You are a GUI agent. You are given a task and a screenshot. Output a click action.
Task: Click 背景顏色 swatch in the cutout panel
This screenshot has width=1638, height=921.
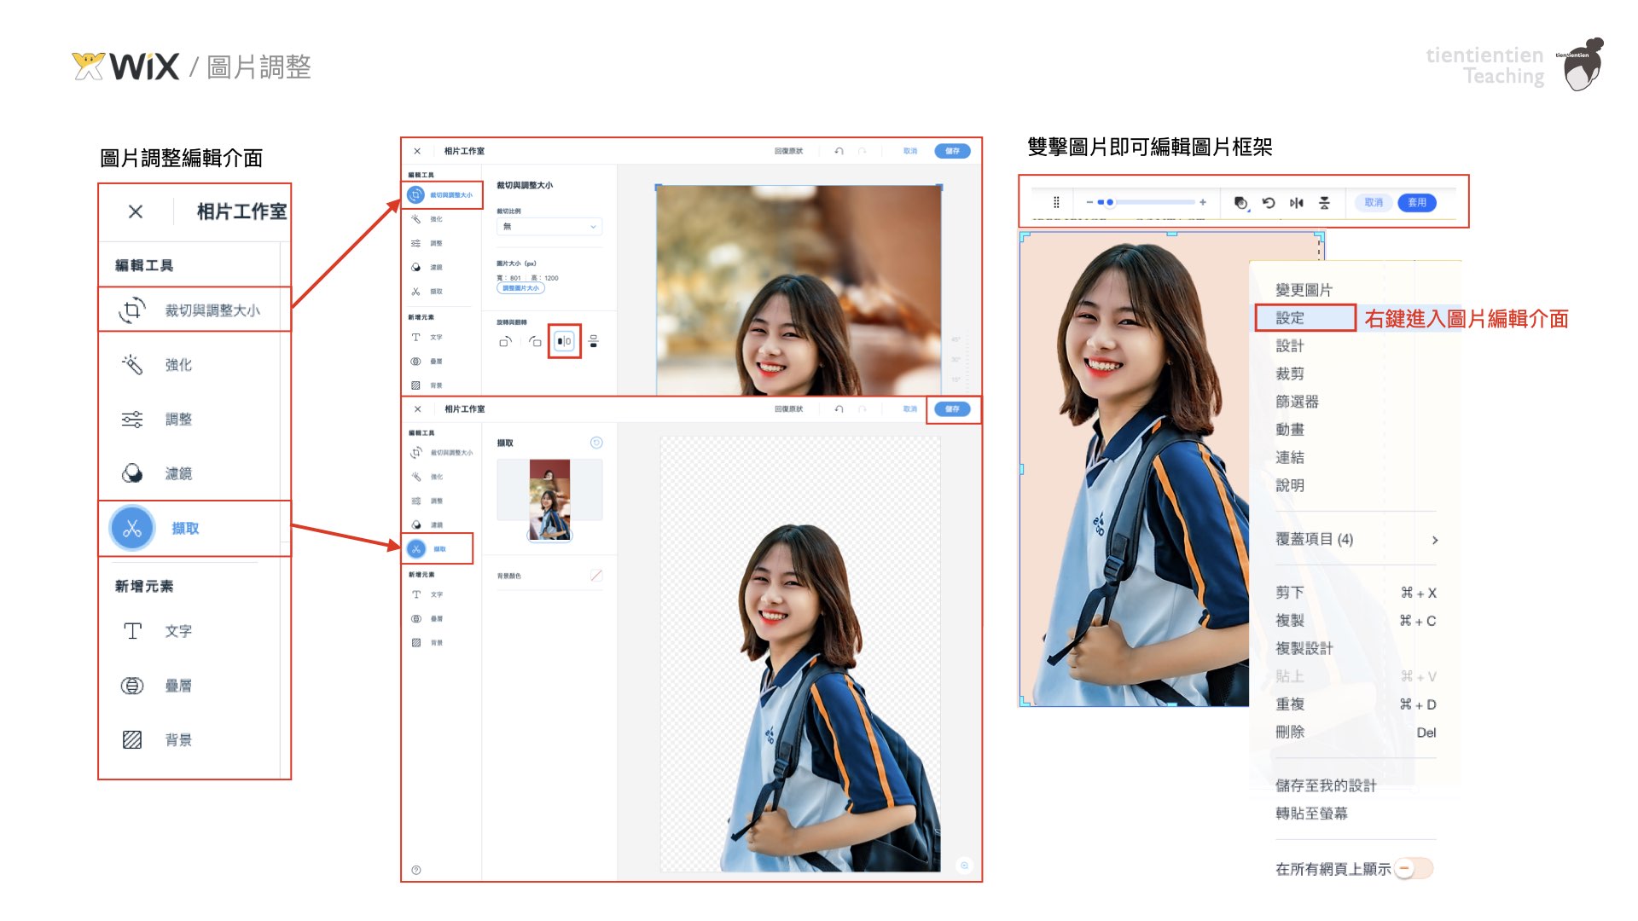[x=596, y=576]
